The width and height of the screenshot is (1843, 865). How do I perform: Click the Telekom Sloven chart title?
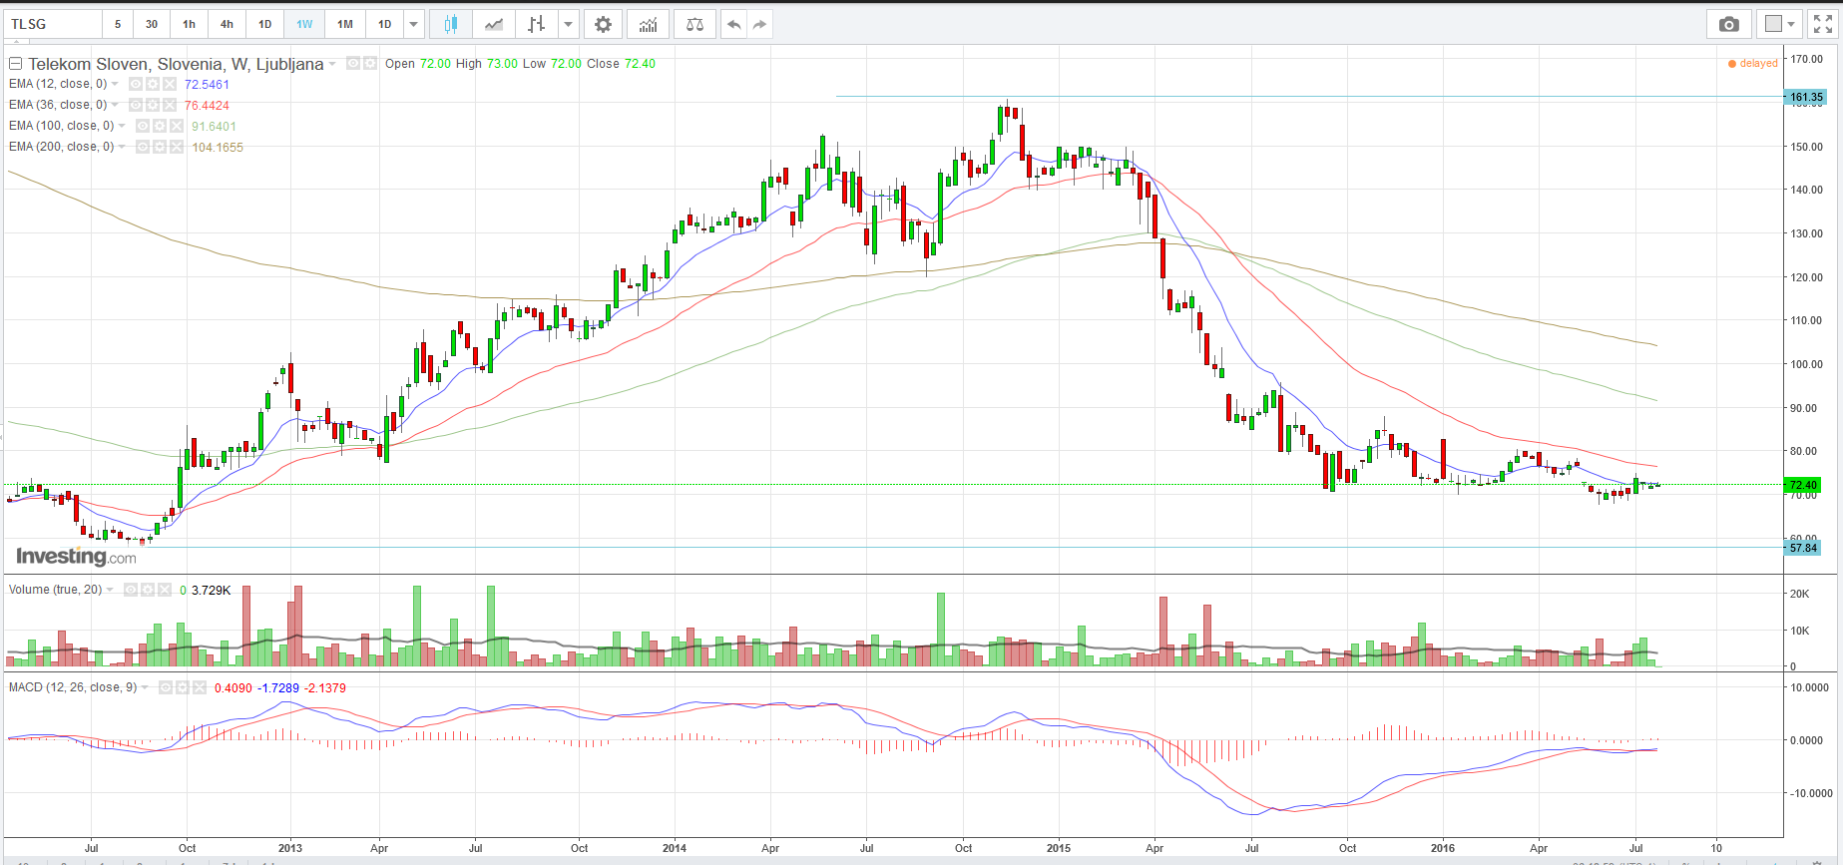click(176, 64)
